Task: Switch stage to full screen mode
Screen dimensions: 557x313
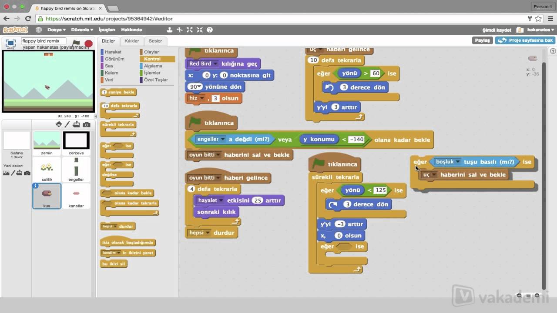Action: tap(10, 43)
